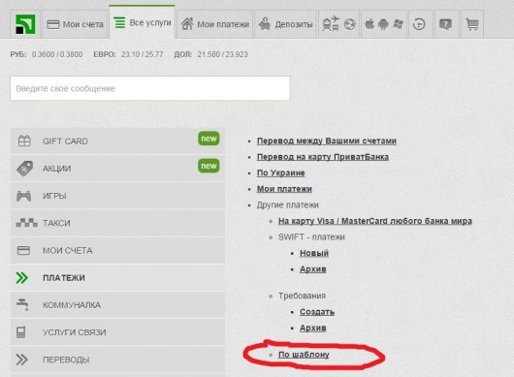Click the Windows logo icon
514x377 pixels.
click(398, 24)
